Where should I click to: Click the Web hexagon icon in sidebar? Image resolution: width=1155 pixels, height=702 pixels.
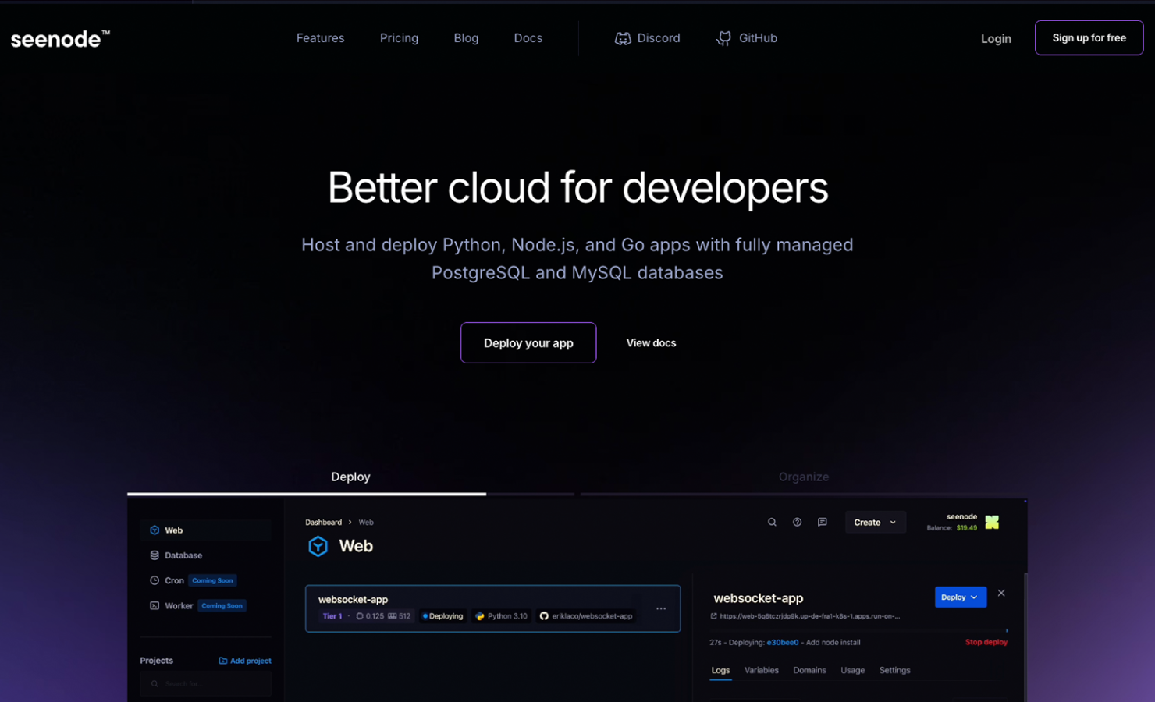point(155,530)
